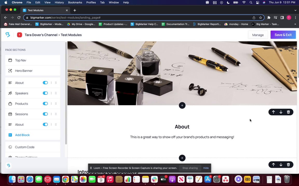
Task: Add block below Hero Banner plus button
Action: click(182, 105)
